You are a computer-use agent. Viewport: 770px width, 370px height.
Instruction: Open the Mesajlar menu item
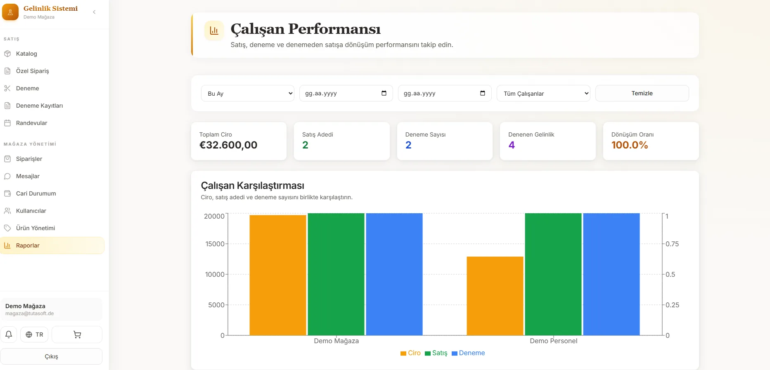pos(52,176)
